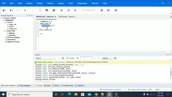Image resolution: width=172 pixels, height=97 pixels.
Task: Click the taskbar search box
Action: point(30,94)
